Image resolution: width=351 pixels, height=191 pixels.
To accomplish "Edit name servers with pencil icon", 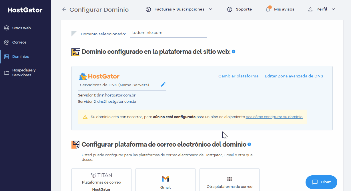I will [163, 84].
